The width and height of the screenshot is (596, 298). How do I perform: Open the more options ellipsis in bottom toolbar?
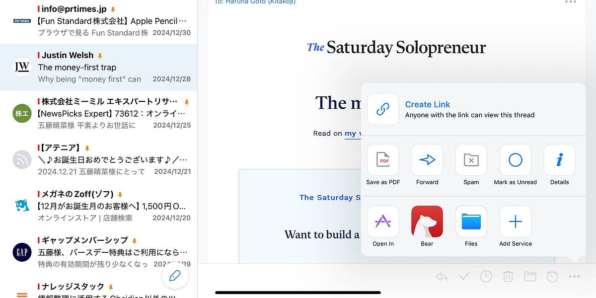coord(574,277)
